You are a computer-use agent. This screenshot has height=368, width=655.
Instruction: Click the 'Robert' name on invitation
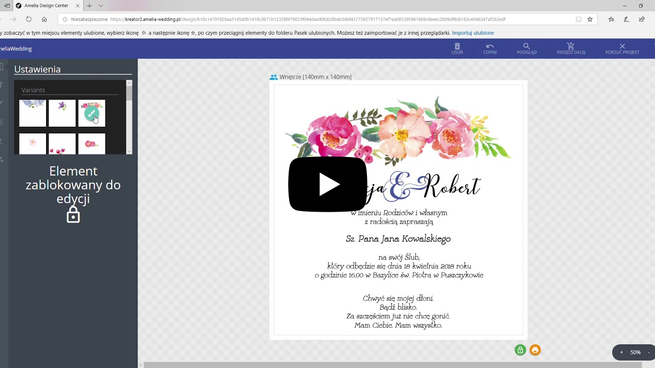coord(452,186)
